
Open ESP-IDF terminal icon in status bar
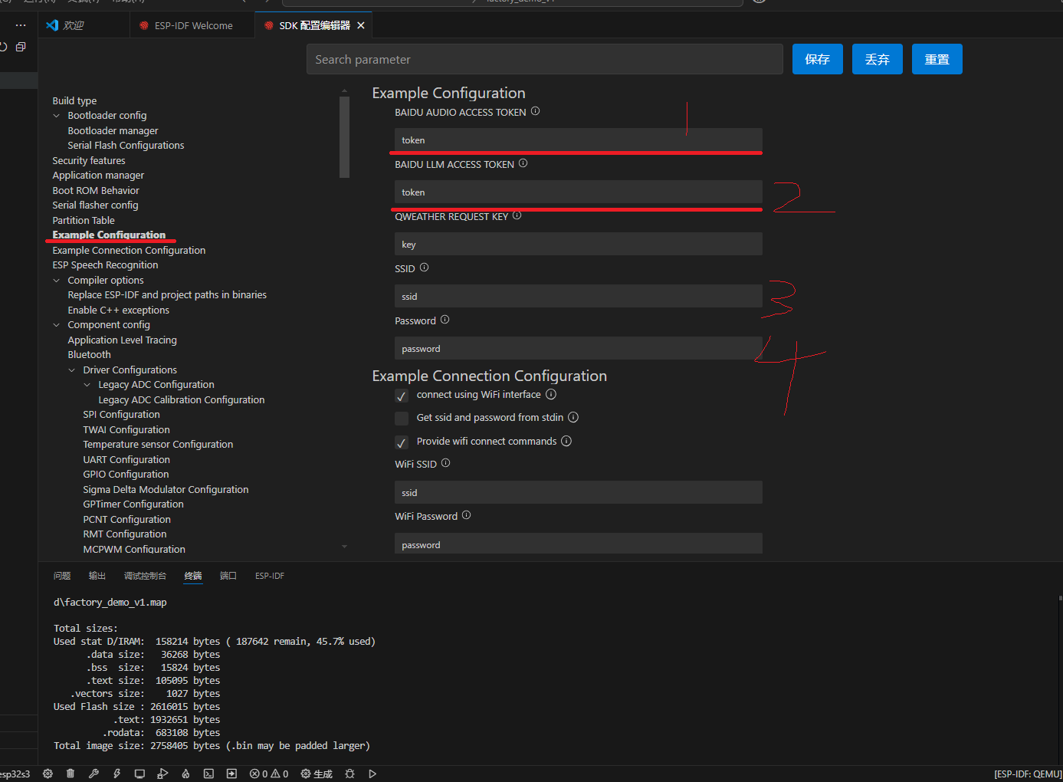click(x=208, y=774)
